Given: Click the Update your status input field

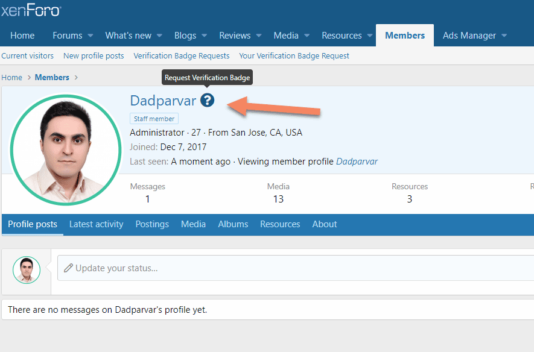Looking at the screenshot, I should click(296, 268).
